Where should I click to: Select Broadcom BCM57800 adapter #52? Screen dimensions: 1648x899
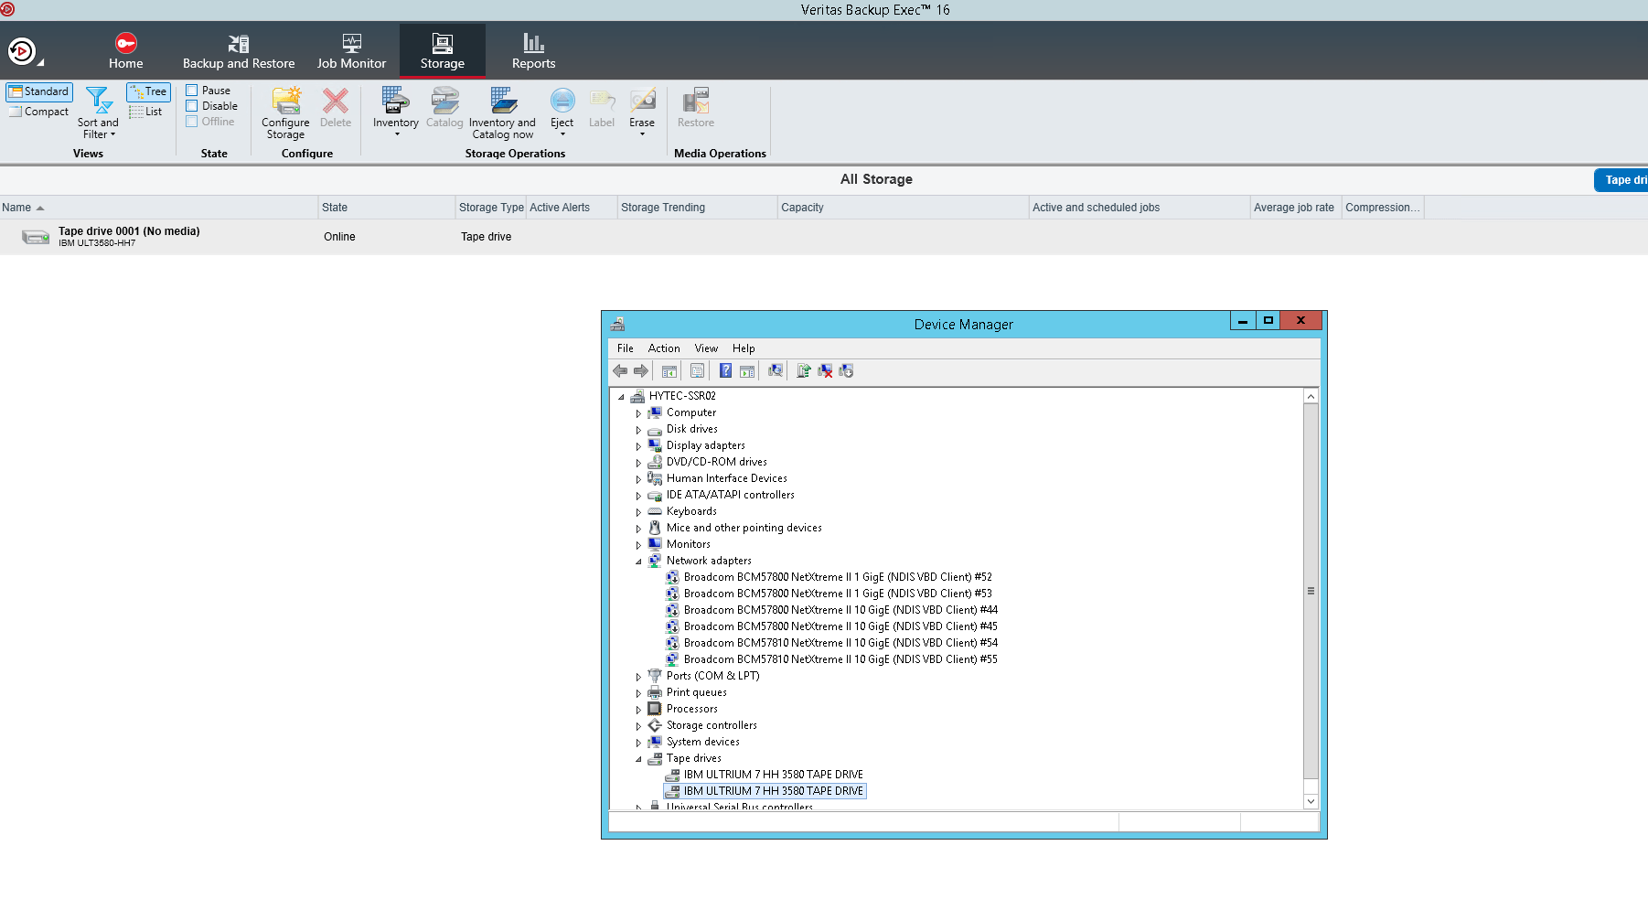[838, 577]
